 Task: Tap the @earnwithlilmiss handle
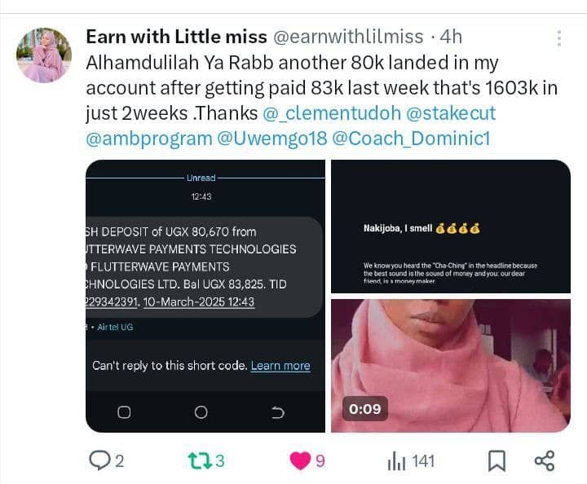[x=348, y=37]
